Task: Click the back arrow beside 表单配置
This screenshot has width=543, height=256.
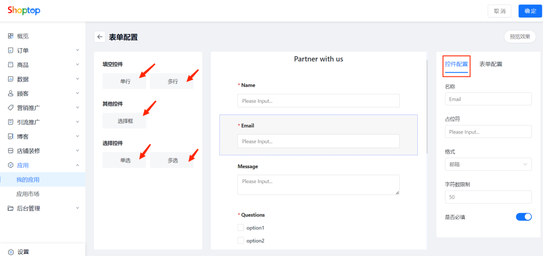Action: click(x=100, y=37)
